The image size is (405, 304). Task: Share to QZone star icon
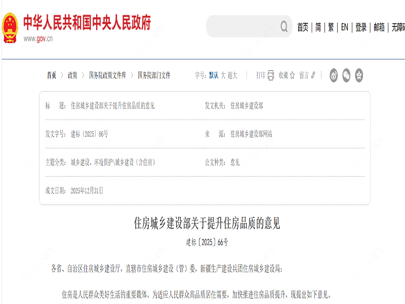click(359, 75)
